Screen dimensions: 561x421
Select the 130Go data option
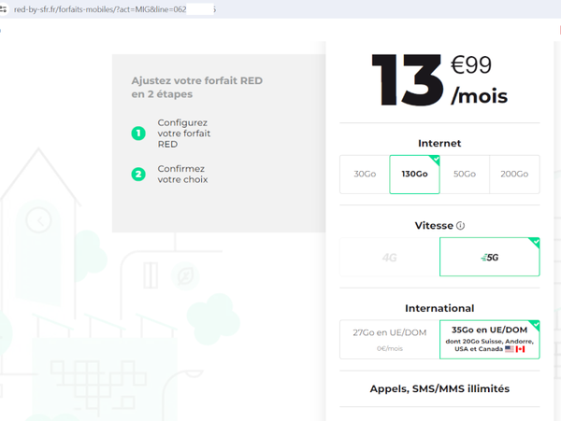pyautogui.click(x=414, y=175)
